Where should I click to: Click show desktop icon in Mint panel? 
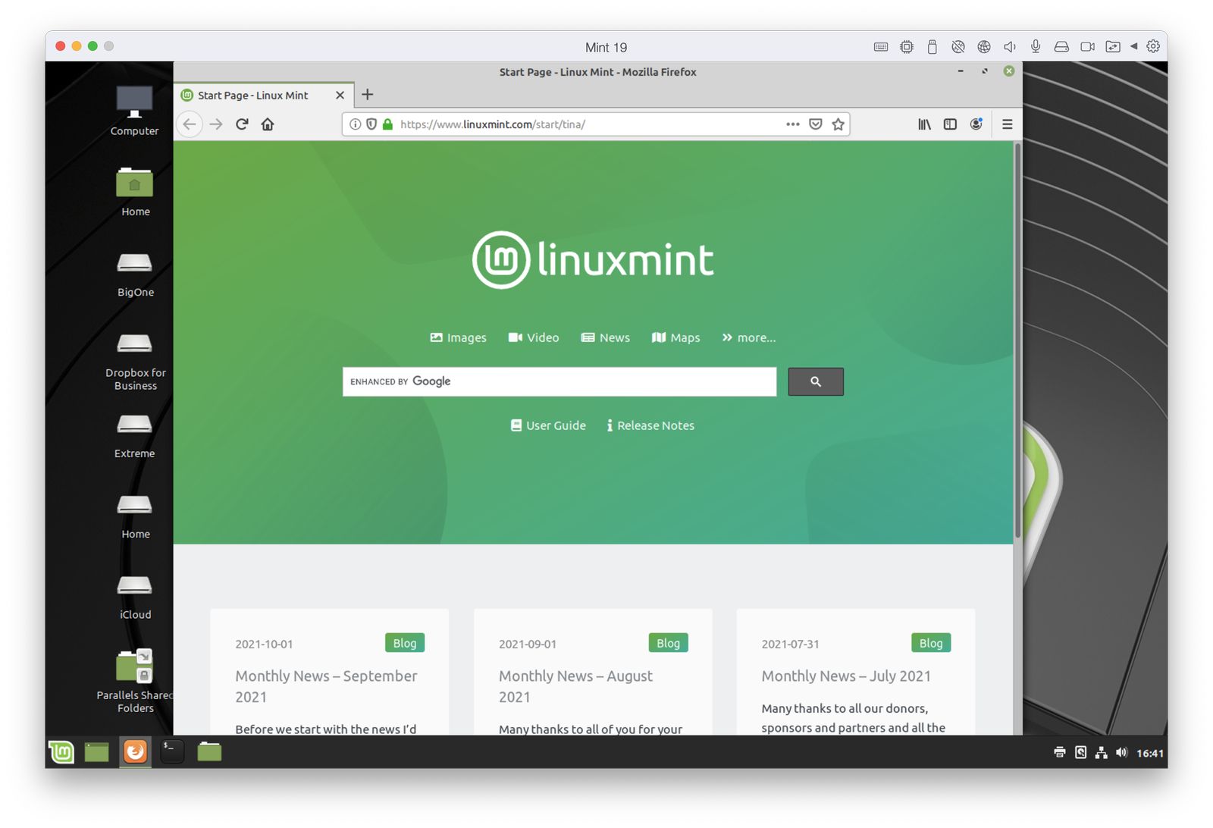96,751
